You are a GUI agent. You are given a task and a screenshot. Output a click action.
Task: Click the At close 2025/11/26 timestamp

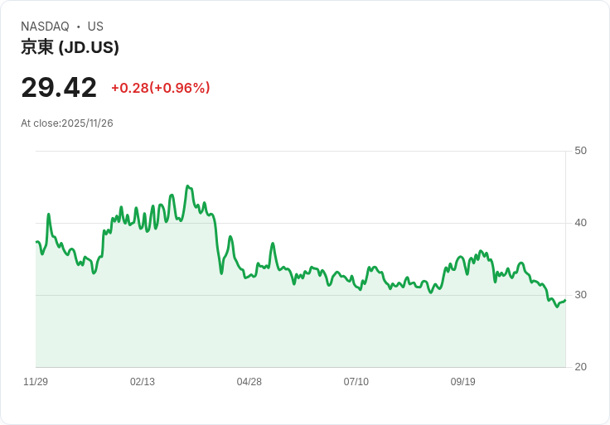(67, 123)
